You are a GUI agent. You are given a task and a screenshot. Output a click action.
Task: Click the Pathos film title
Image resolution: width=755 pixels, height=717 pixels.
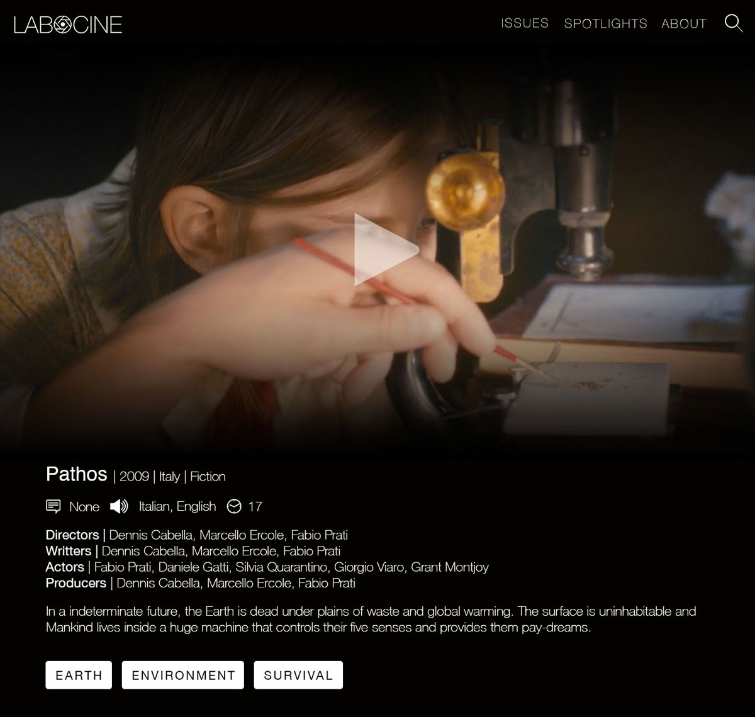pos(76,474)
